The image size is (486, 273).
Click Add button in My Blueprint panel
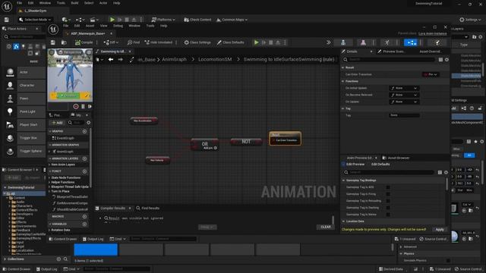[57, 123]
